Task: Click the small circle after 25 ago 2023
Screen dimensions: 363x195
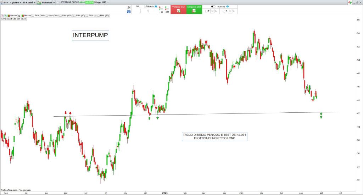Action: tap(108, 2)
